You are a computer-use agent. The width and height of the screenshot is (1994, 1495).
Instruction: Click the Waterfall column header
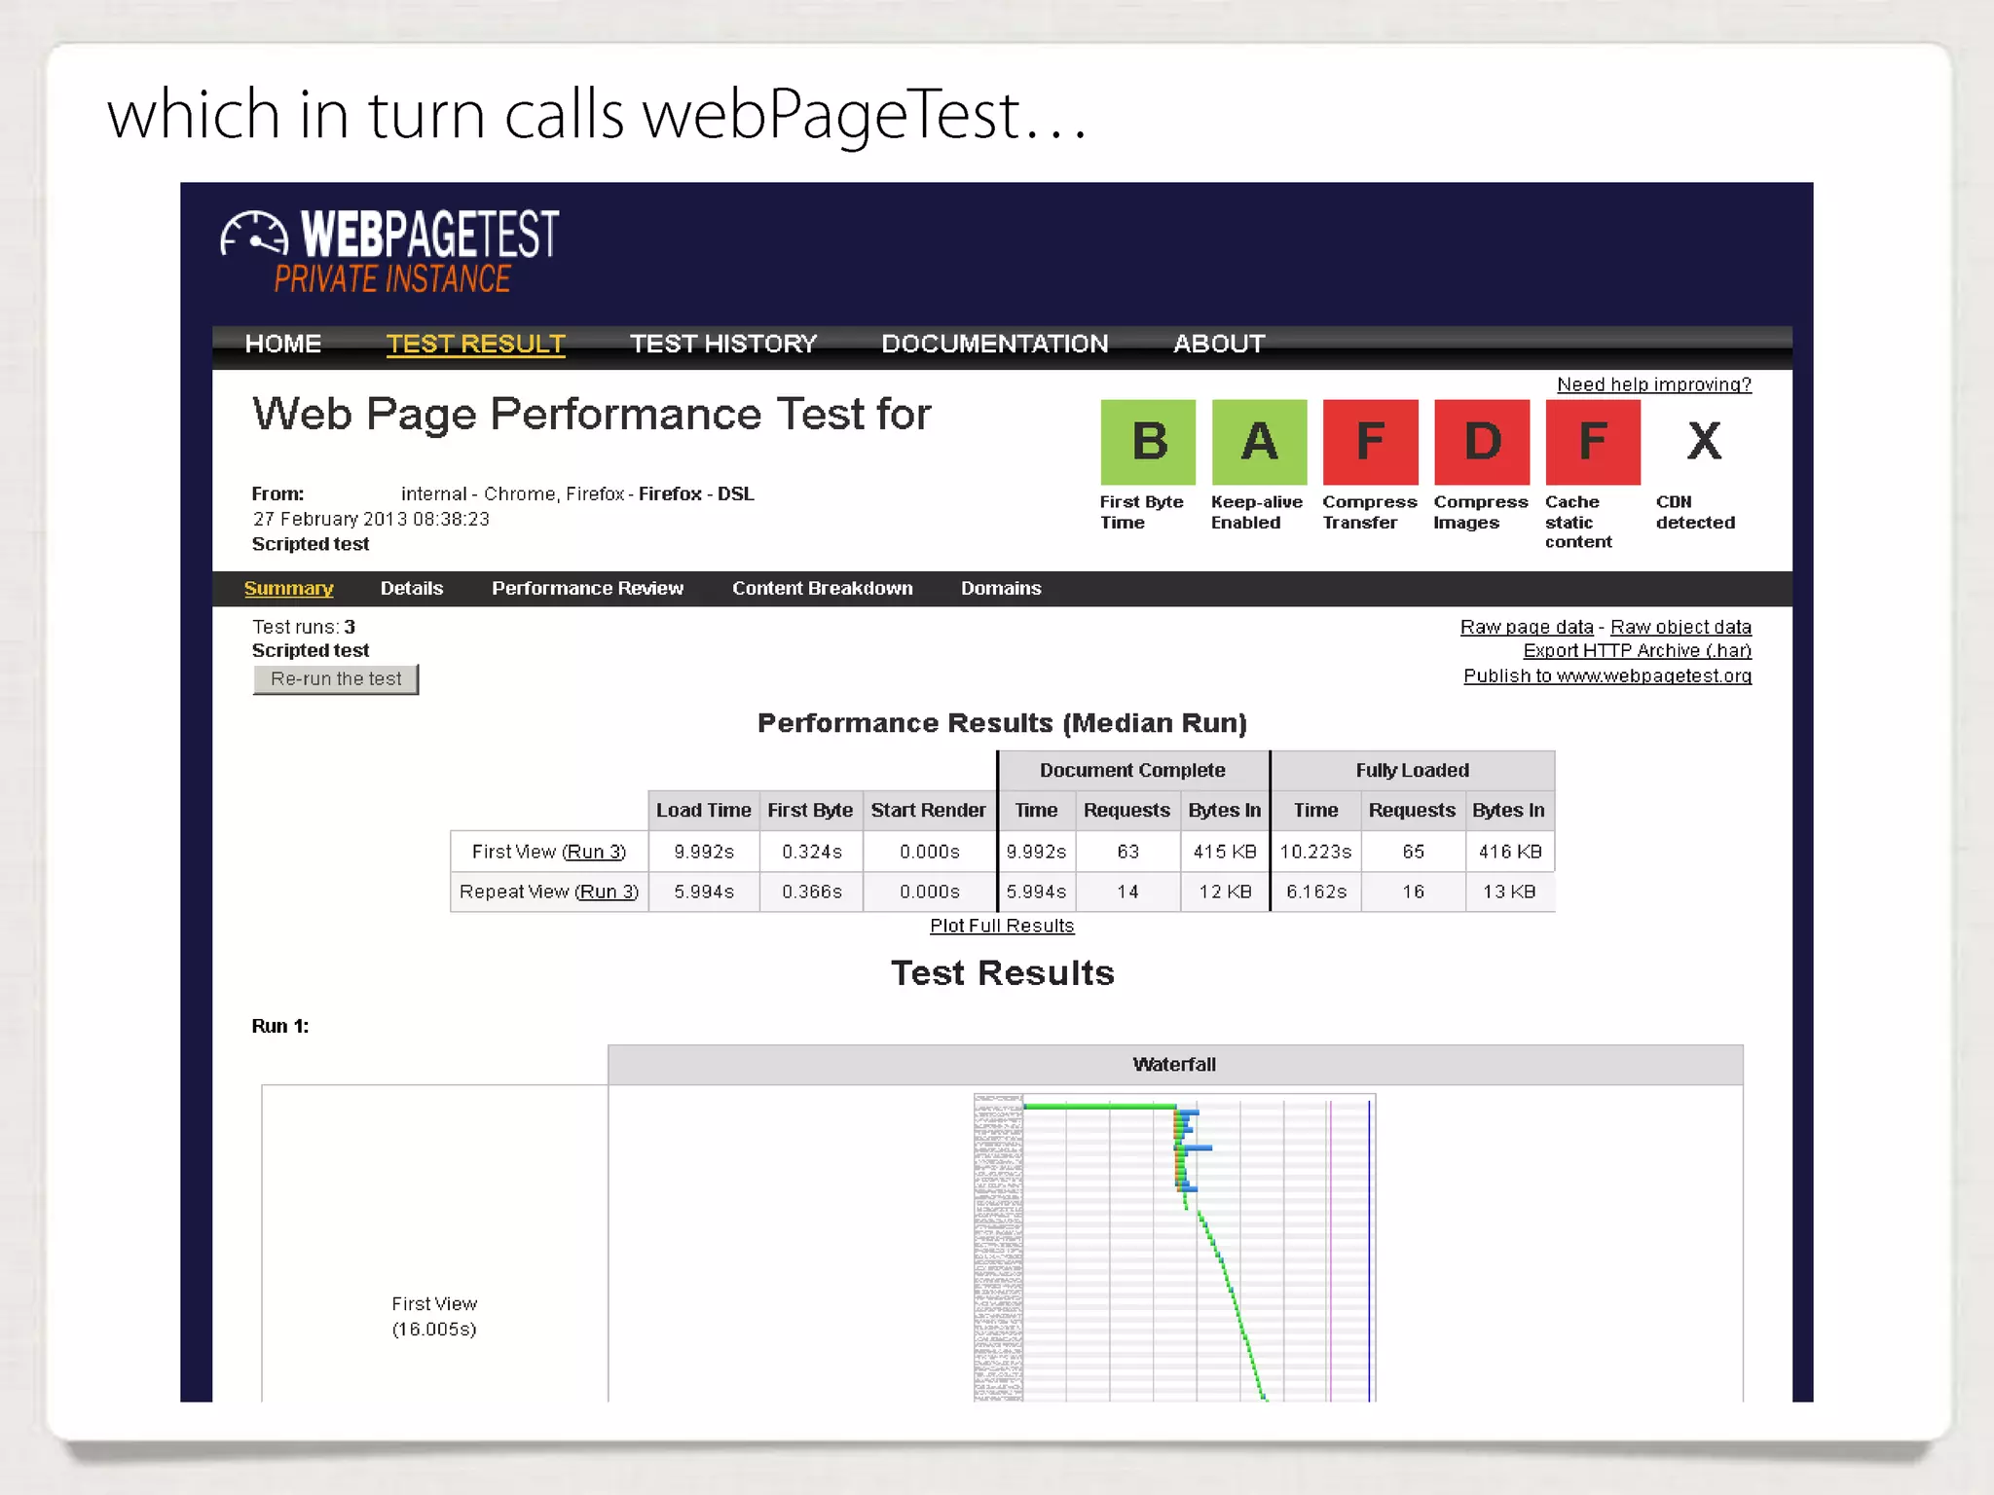pyautogui.click(x=1174, y=1065)
